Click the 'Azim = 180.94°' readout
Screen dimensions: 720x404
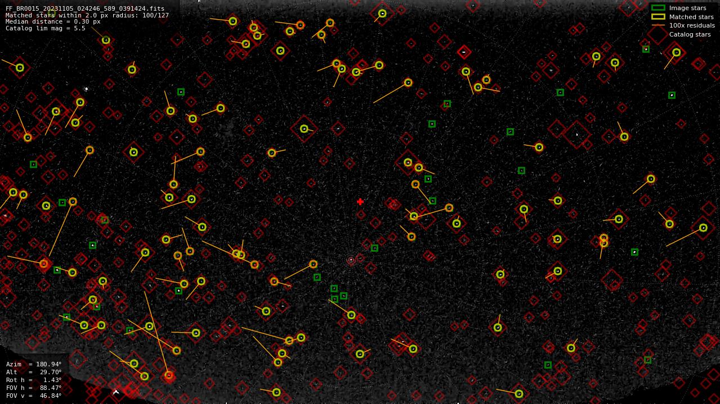(34, 364)
